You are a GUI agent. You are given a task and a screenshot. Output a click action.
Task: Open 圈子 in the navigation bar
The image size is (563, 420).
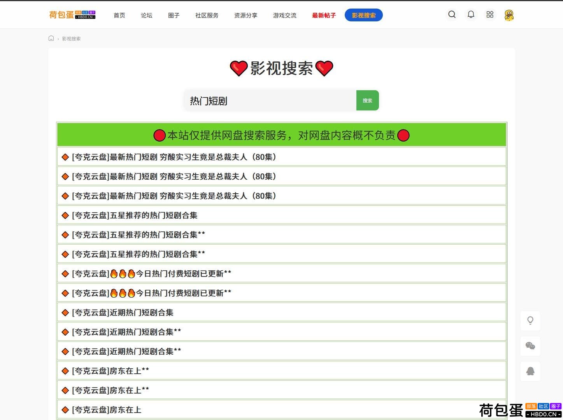point(174,15)
